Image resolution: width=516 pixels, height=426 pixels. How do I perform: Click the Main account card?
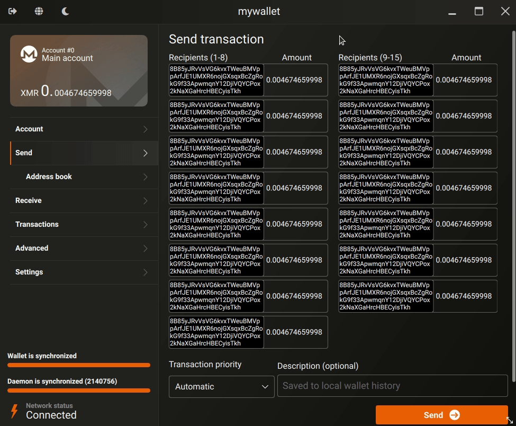[79, 70]
